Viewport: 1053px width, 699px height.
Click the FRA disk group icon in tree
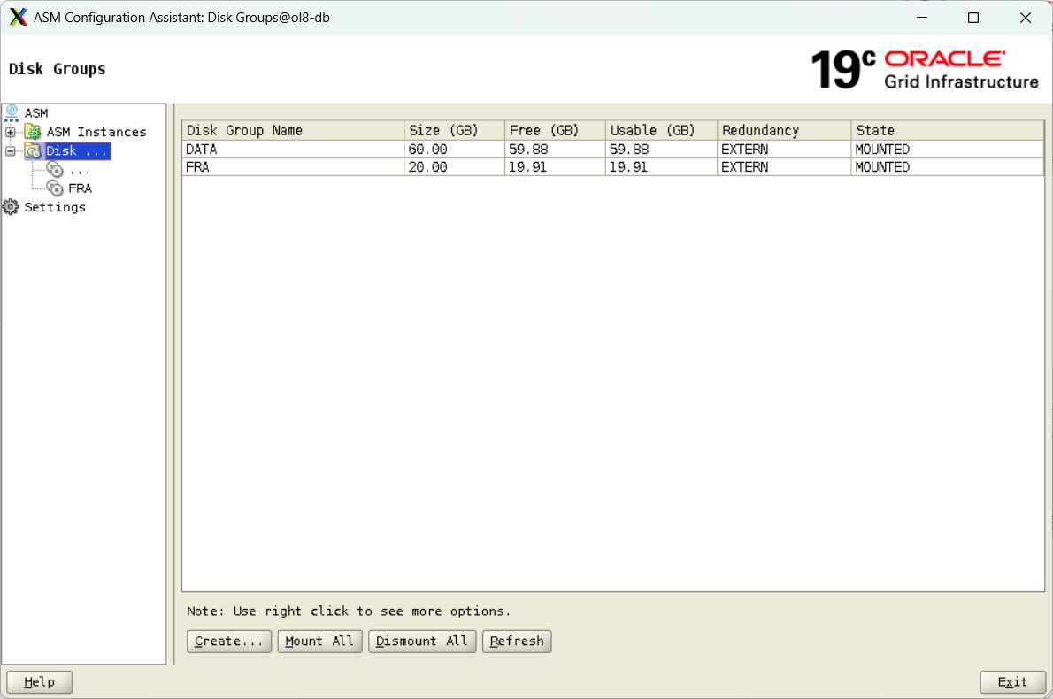(x=55, y=188)
